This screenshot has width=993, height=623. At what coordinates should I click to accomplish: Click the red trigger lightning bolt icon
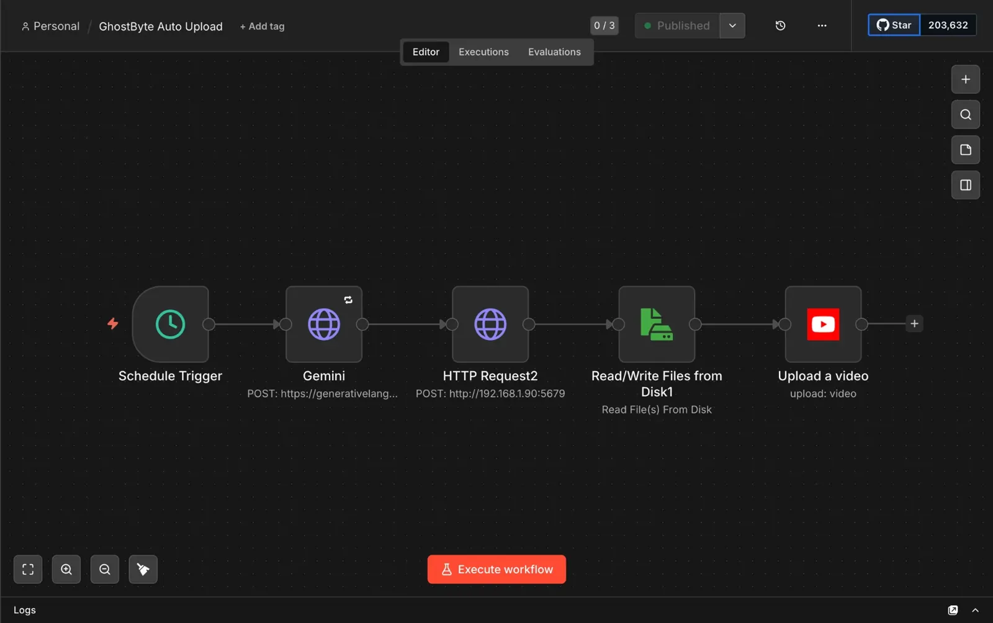112,323
